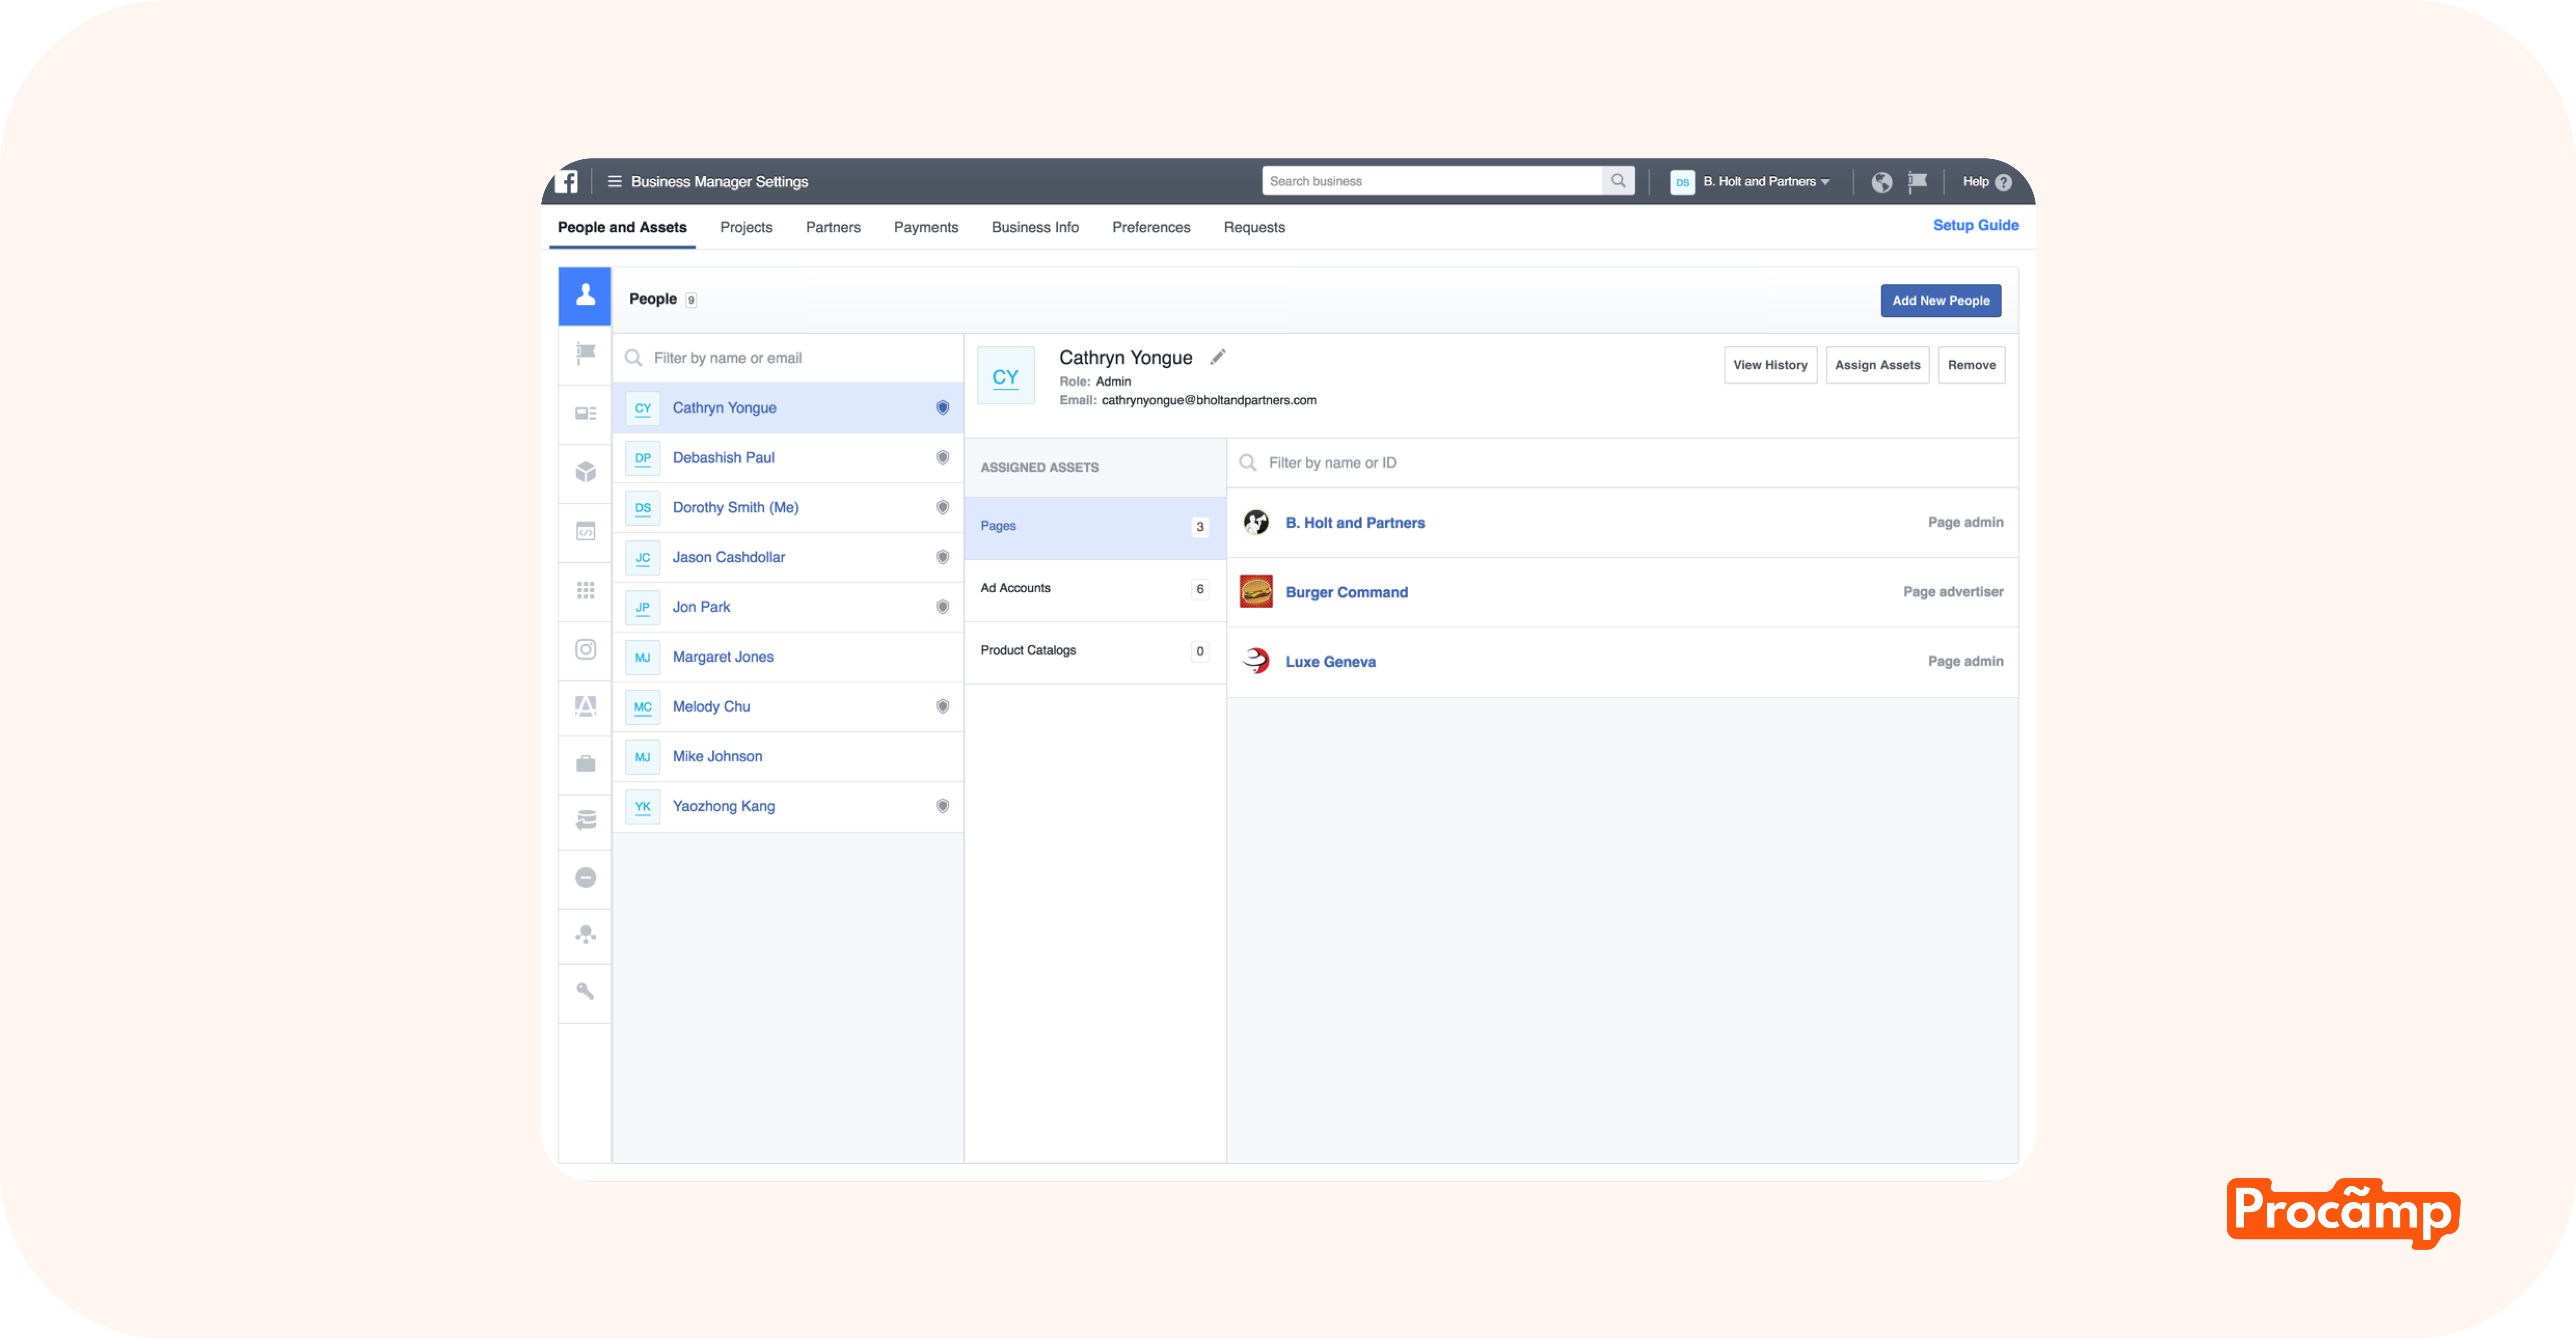Open the Product Catalogs box icon
The image size is (2576, 1339).
[585, 472]
